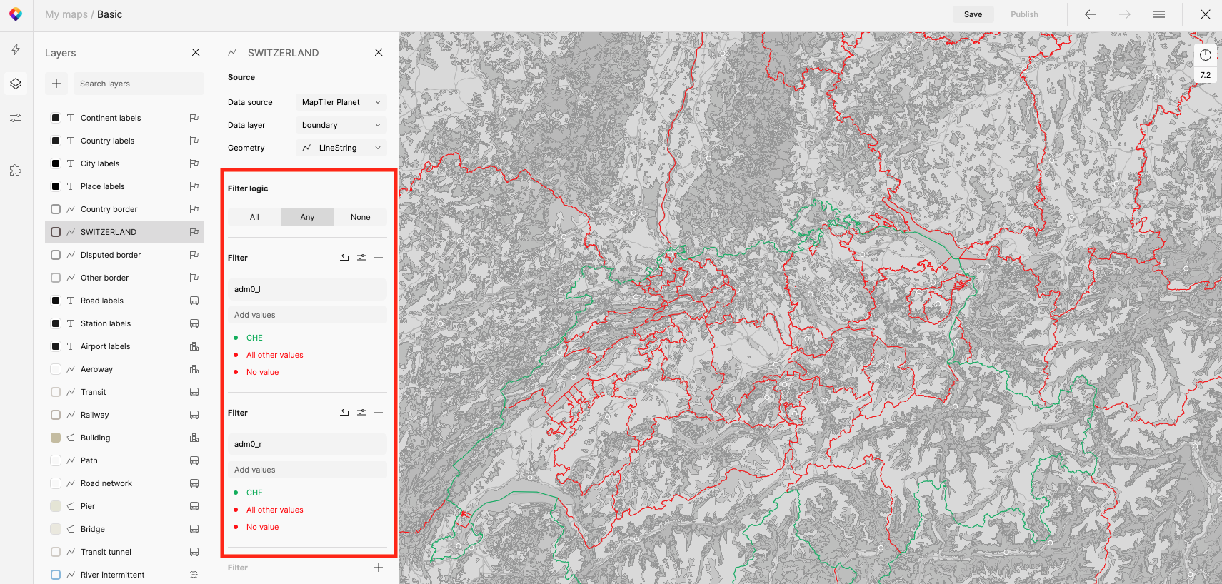Click the Save button
This screenshot has width=1222, height=584.
[x=973, y=14]
